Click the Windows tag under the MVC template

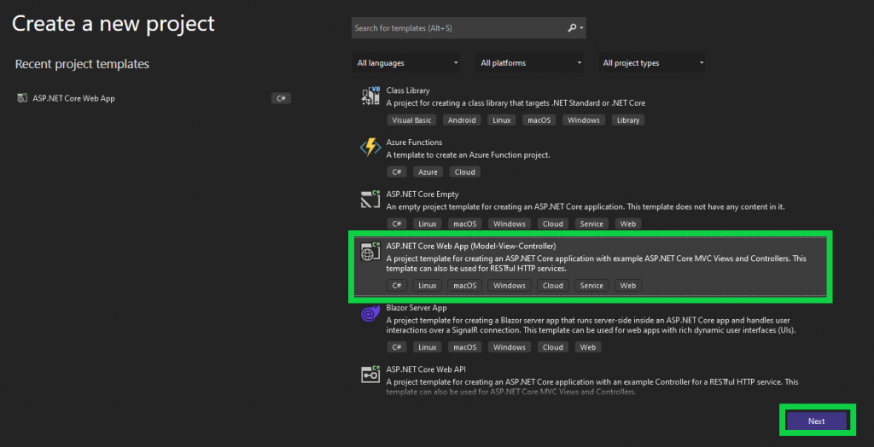pyautogui.click(x=510, y=286)
